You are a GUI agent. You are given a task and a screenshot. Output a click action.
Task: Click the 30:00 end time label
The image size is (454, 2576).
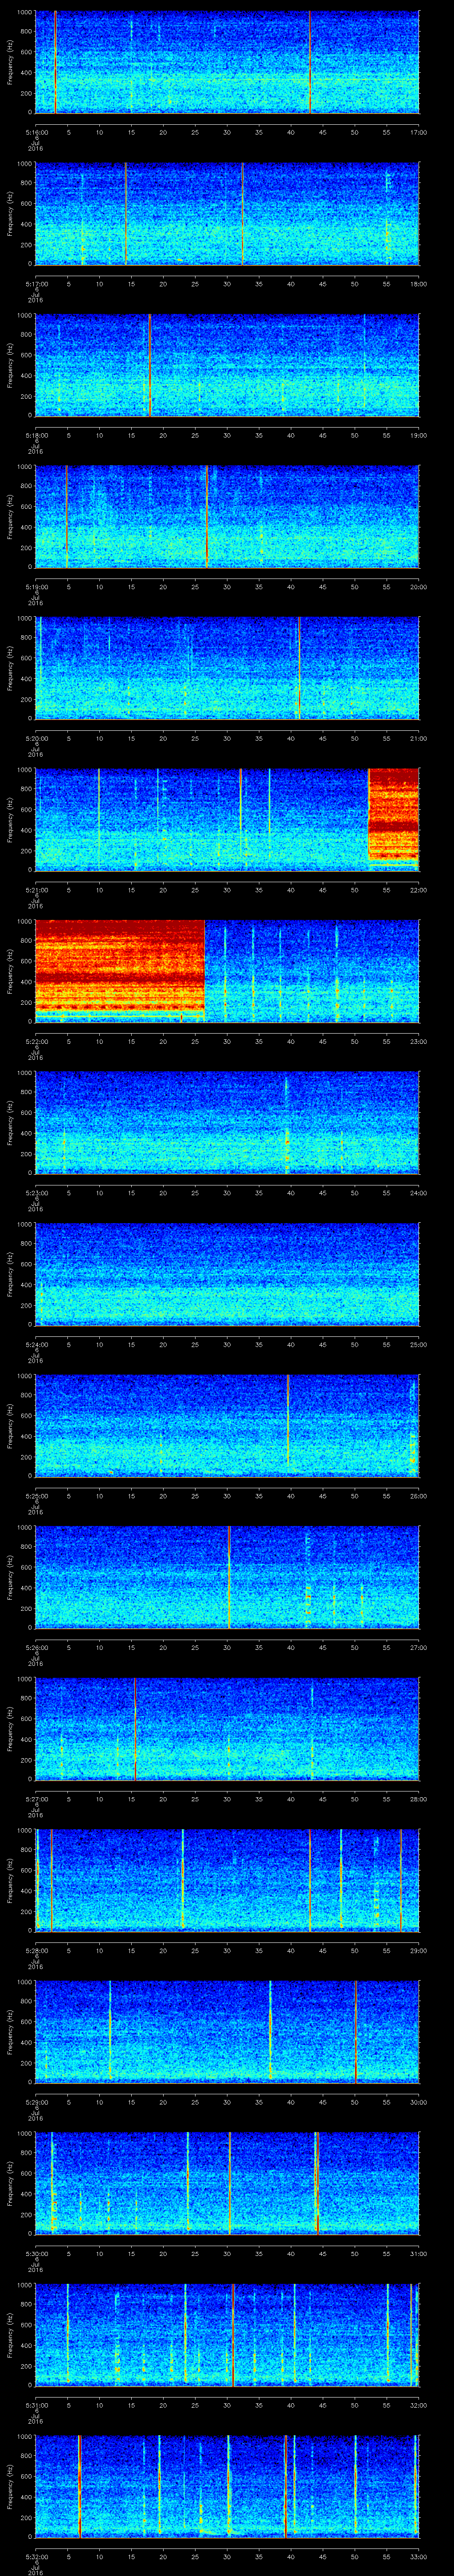(418, 2101)
